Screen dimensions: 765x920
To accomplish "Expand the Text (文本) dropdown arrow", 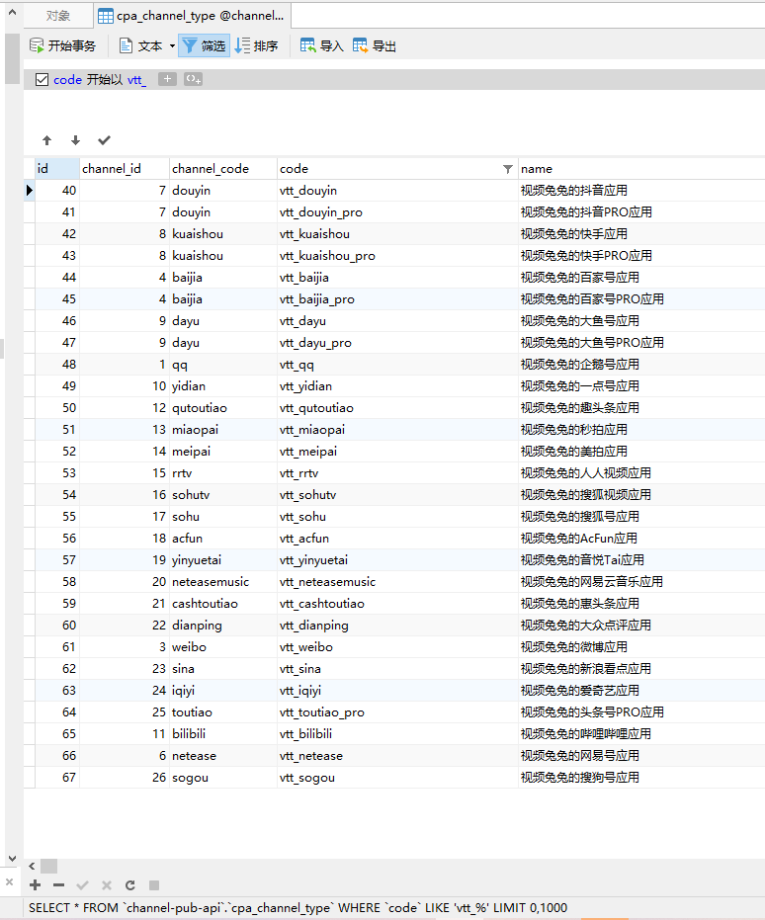I will click(x=171, y=45).
